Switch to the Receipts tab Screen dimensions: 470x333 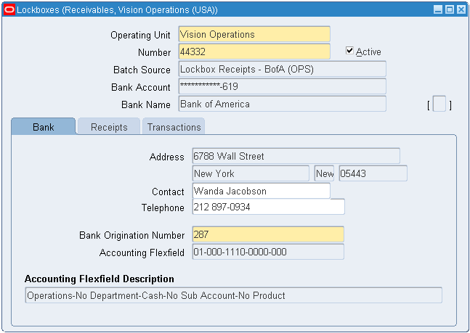coord(109,127)
